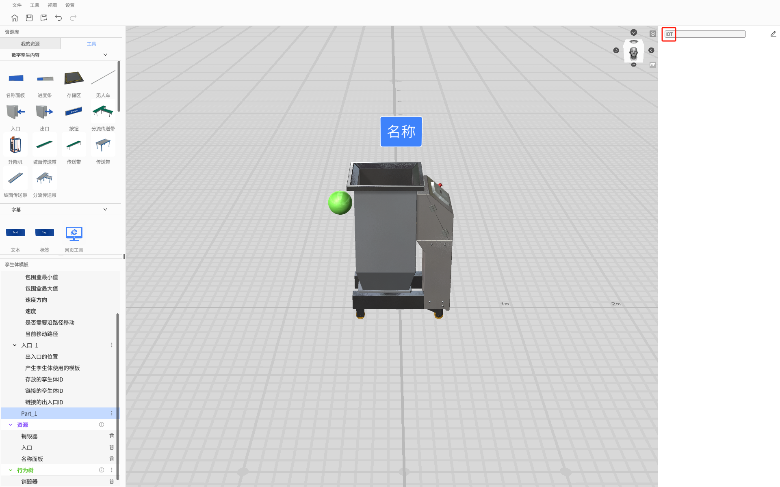
Task: Collapse the 入口_1 tree node
Action: click(15, 345)
